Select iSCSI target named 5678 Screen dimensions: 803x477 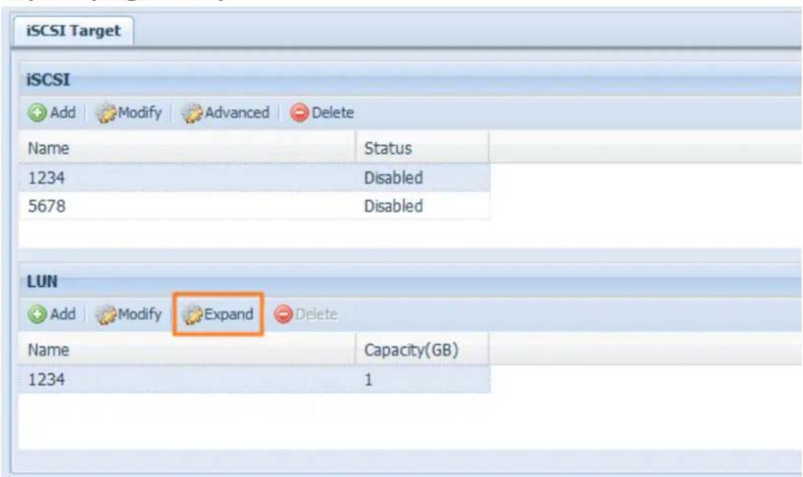pos(254,207)
